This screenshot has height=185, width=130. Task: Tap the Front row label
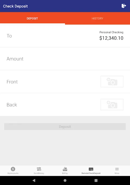pyautogui.click(x=12, y=82)
